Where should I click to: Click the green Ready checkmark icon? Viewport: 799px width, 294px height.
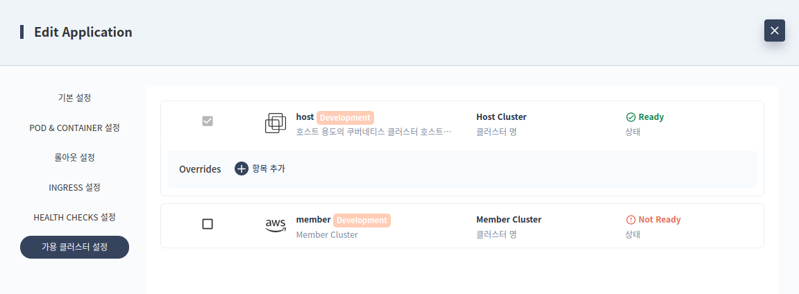point(630,117)
